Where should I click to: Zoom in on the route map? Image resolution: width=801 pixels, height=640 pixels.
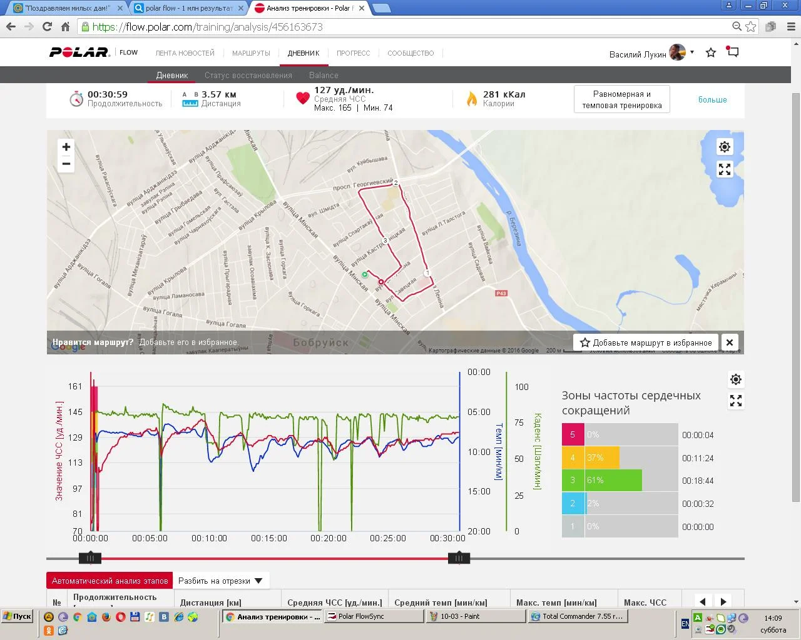point(66,147)
